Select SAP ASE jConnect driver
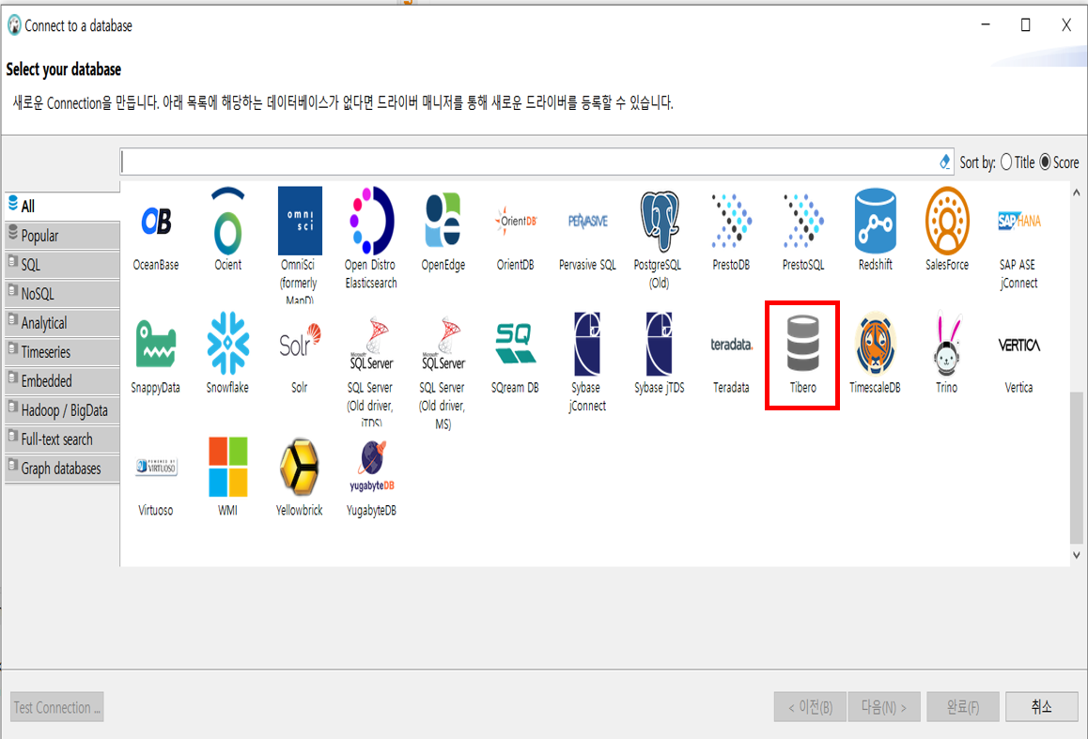This screenshot has width=1088, height=739. tap(1019, 222)
